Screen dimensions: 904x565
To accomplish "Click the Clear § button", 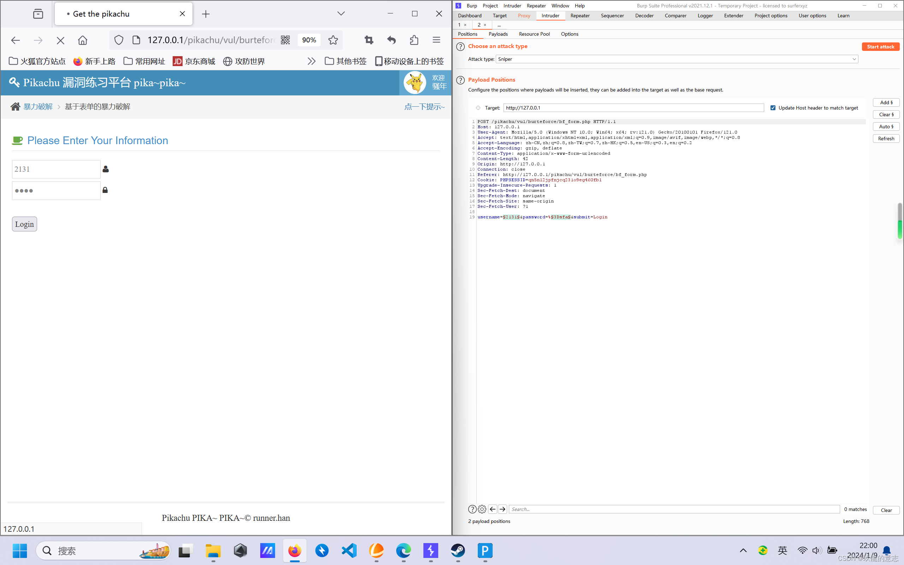I will click(x=886, y=114).
